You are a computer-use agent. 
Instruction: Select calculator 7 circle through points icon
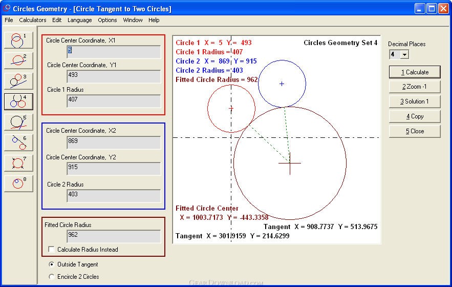(18, 163)
